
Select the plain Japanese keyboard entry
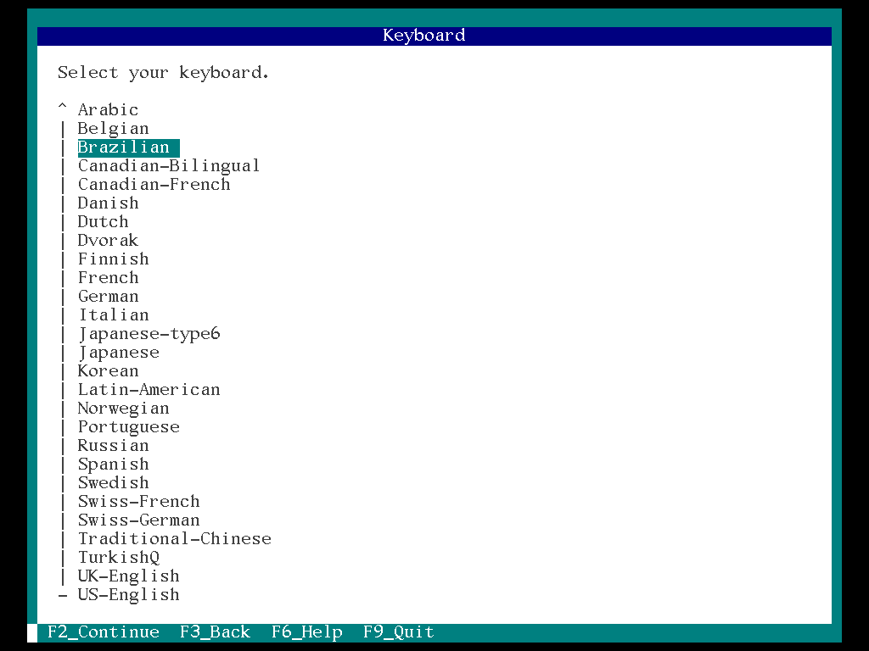coord(118,353)
